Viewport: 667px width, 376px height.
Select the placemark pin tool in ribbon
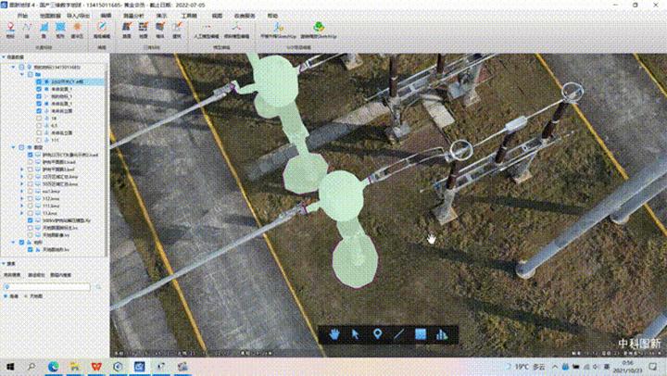click(x=10, y=30)
